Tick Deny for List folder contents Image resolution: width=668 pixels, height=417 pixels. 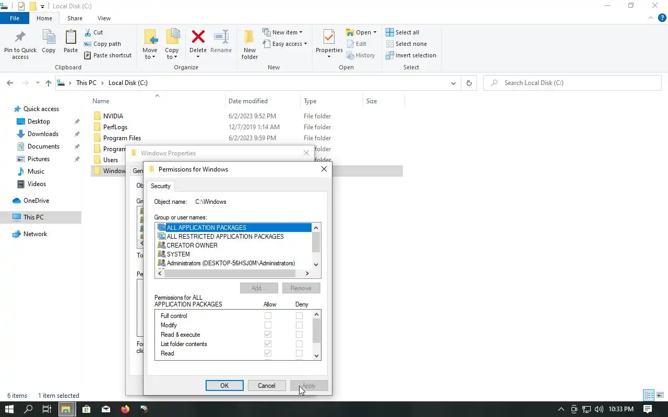click(299, 344)
